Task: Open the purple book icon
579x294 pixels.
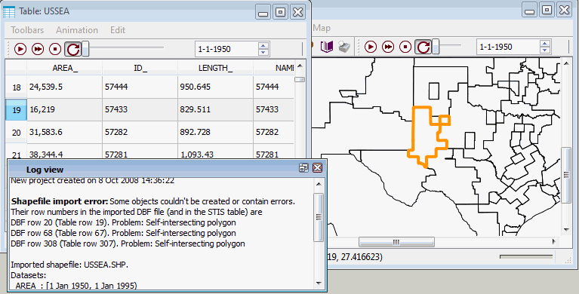Action: pyautogui.click(x=326, y=47)
